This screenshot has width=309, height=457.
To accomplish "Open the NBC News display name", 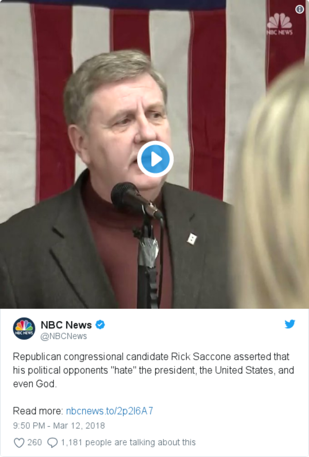I will coord(66,325).
